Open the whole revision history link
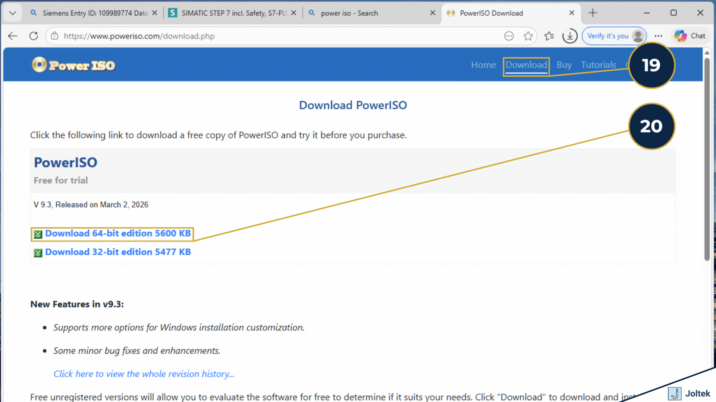This screenshot has width=716, height=402. [x=144, y=374]
